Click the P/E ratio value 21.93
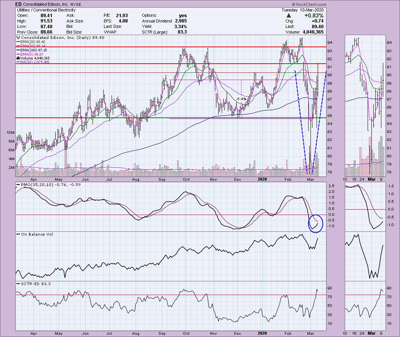 [122, 16]
